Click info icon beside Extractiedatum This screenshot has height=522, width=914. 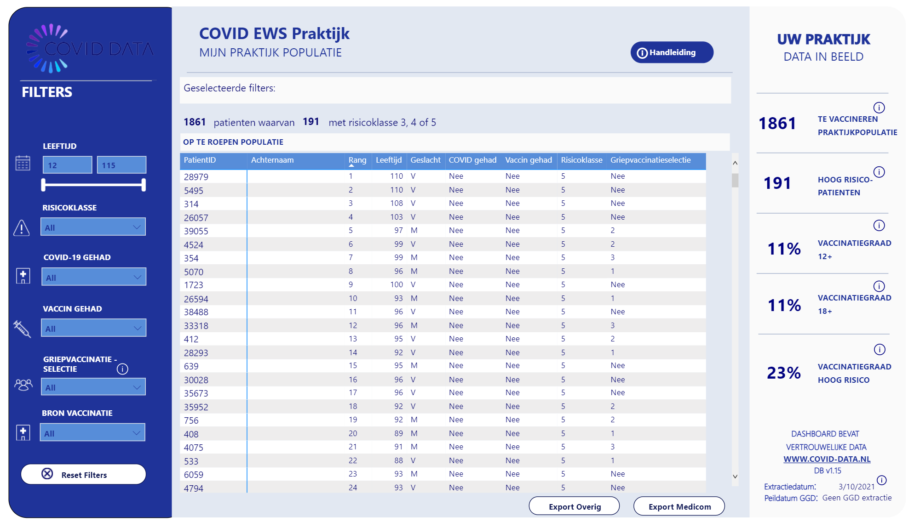pos(881,480)
